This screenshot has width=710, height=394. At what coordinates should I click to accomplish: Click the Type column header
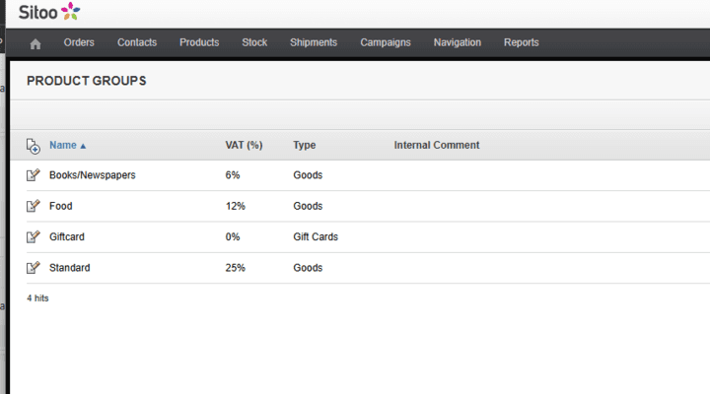point(304,146)
